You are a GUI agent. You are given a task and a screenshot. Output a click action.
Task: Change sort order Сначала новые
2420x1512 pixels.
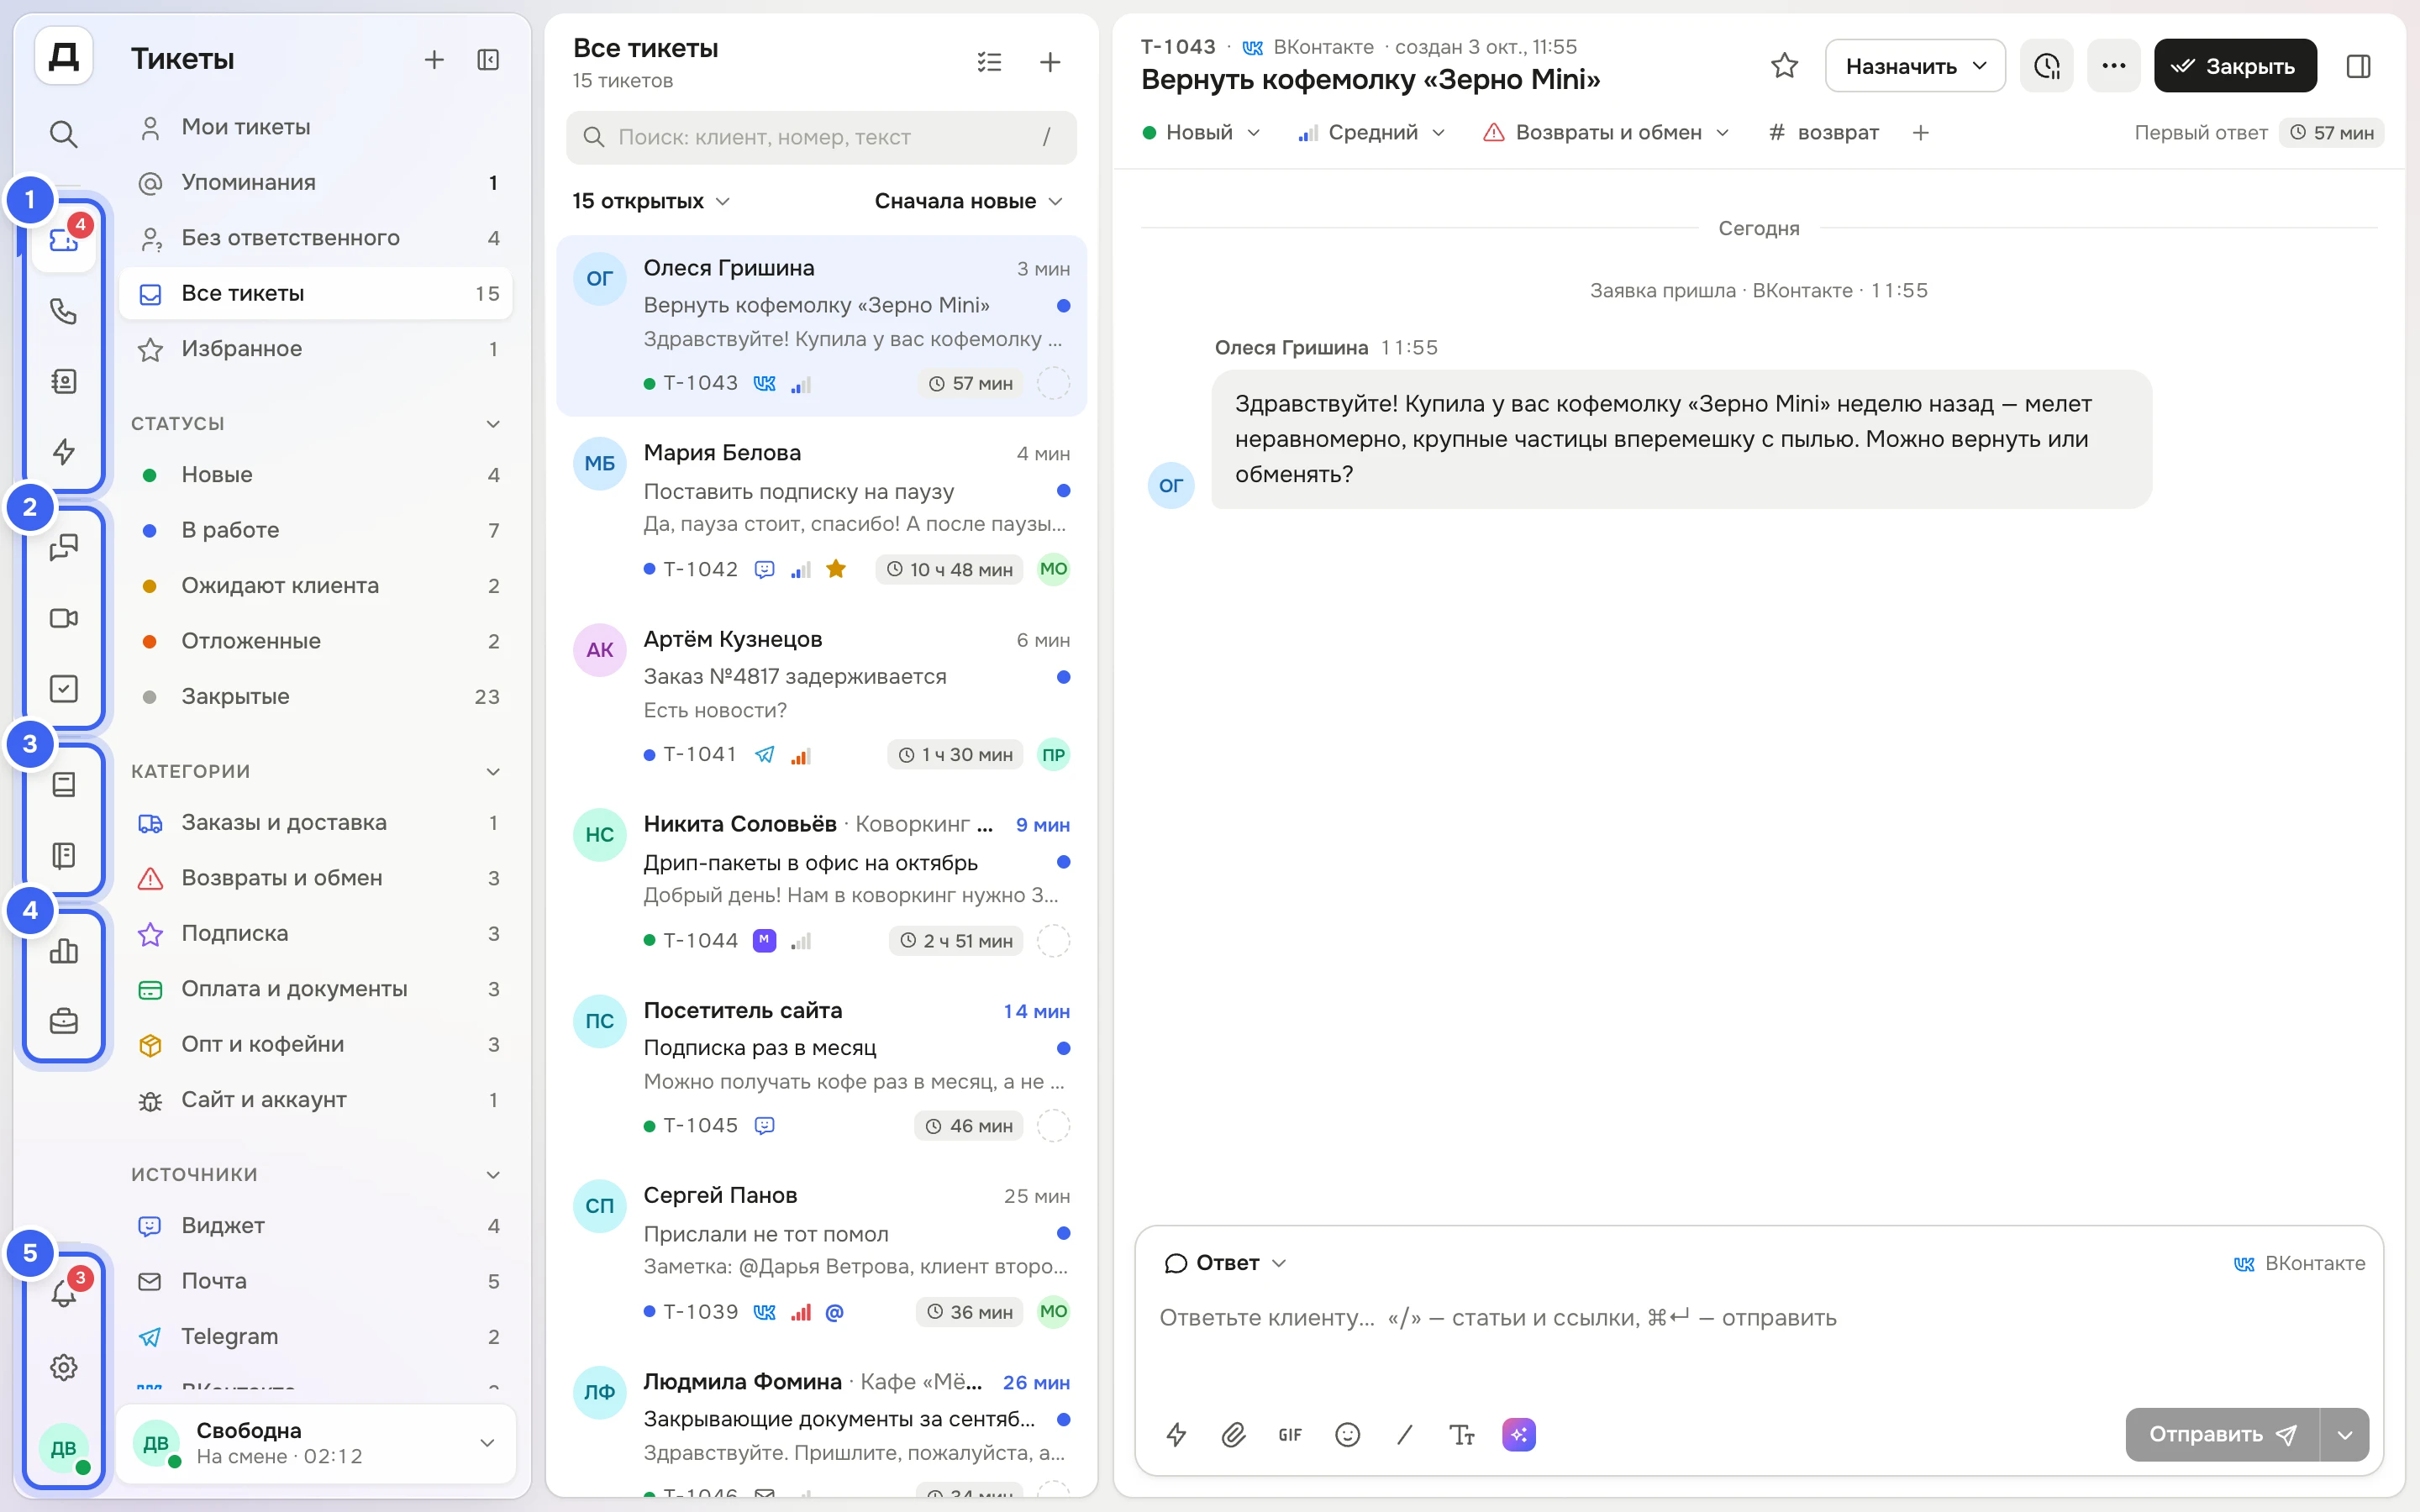pyautogui.click(x=967, y=201)
